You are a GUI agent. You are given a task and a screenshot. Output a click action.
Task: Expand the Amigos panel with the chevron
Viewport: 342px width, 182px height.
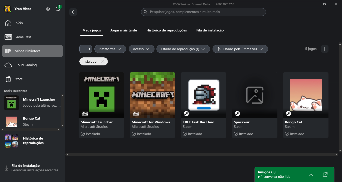pos(311,175)
